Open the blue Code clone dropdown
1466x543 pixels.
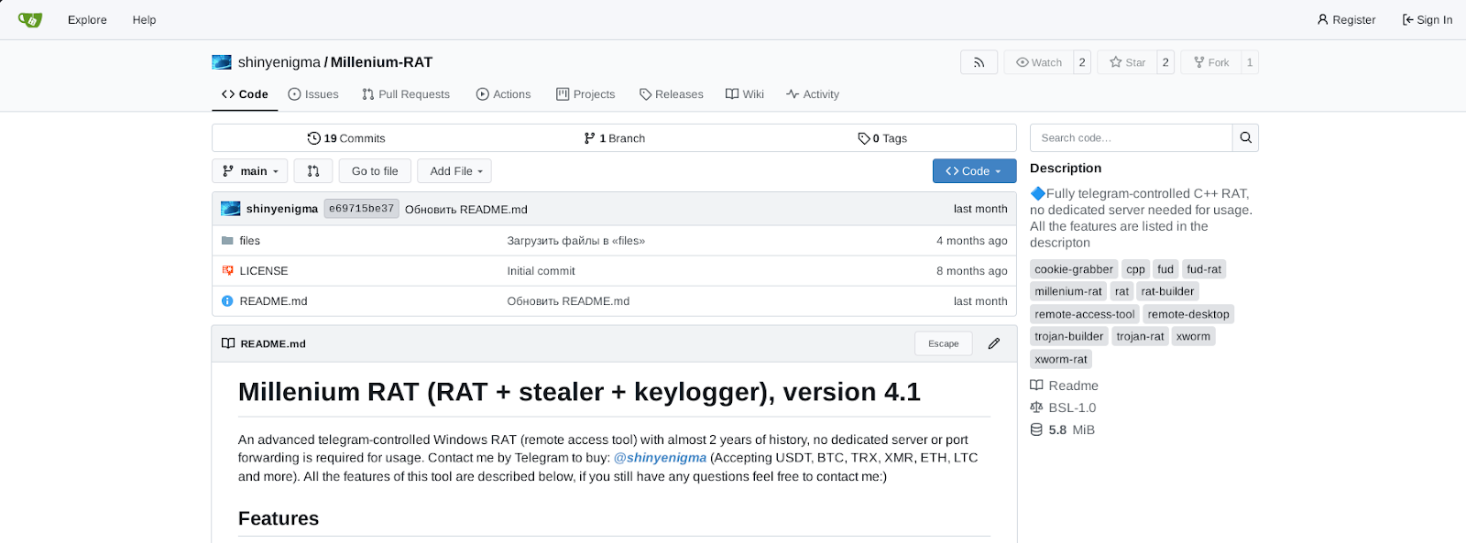click(x=974, y=171)
